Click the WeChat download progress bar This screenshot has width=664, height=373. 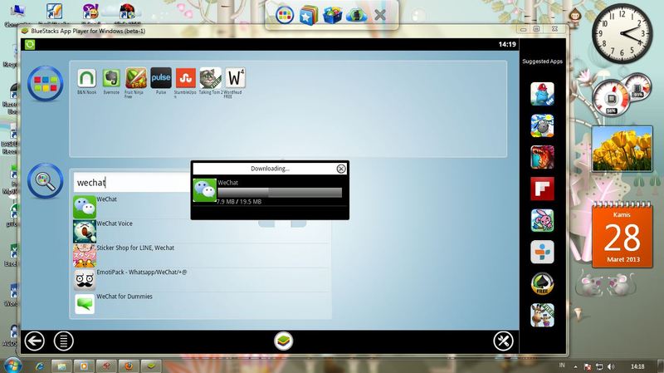(280, 193)
